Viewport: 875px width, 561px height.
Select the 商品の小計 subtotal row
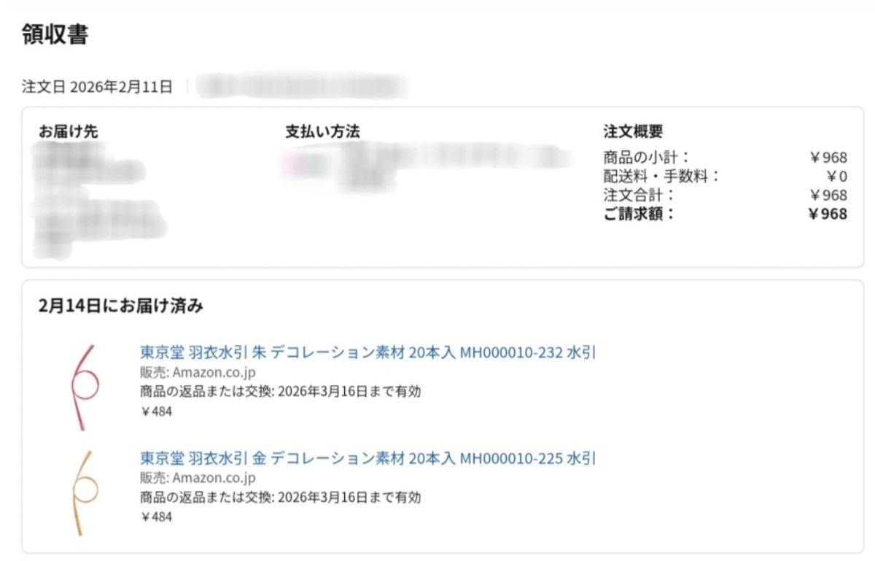(x=725, y=157)
